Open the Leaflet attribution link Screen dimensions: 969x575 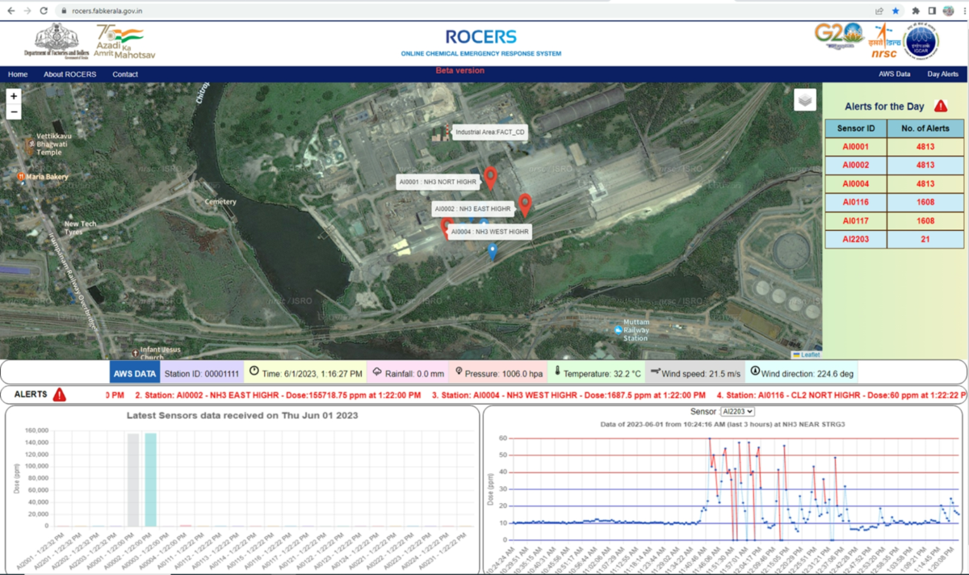coord(810,355)
